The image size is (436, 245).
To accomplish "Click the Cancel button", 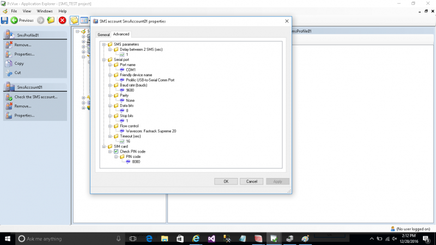I will [251, 181].
